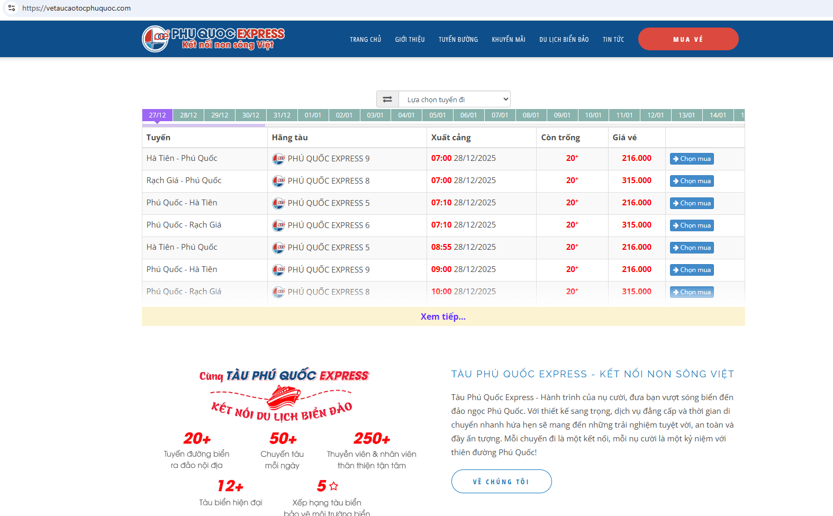Switch to the 01/01 date tab
Viewport: 833px width, 516px height.
313,115
